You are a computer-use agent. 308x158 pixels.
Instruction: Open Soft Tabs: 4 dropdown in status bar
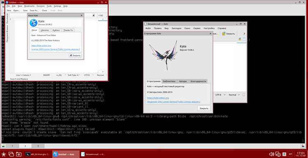pyautogui.click(x=74, y=75)
